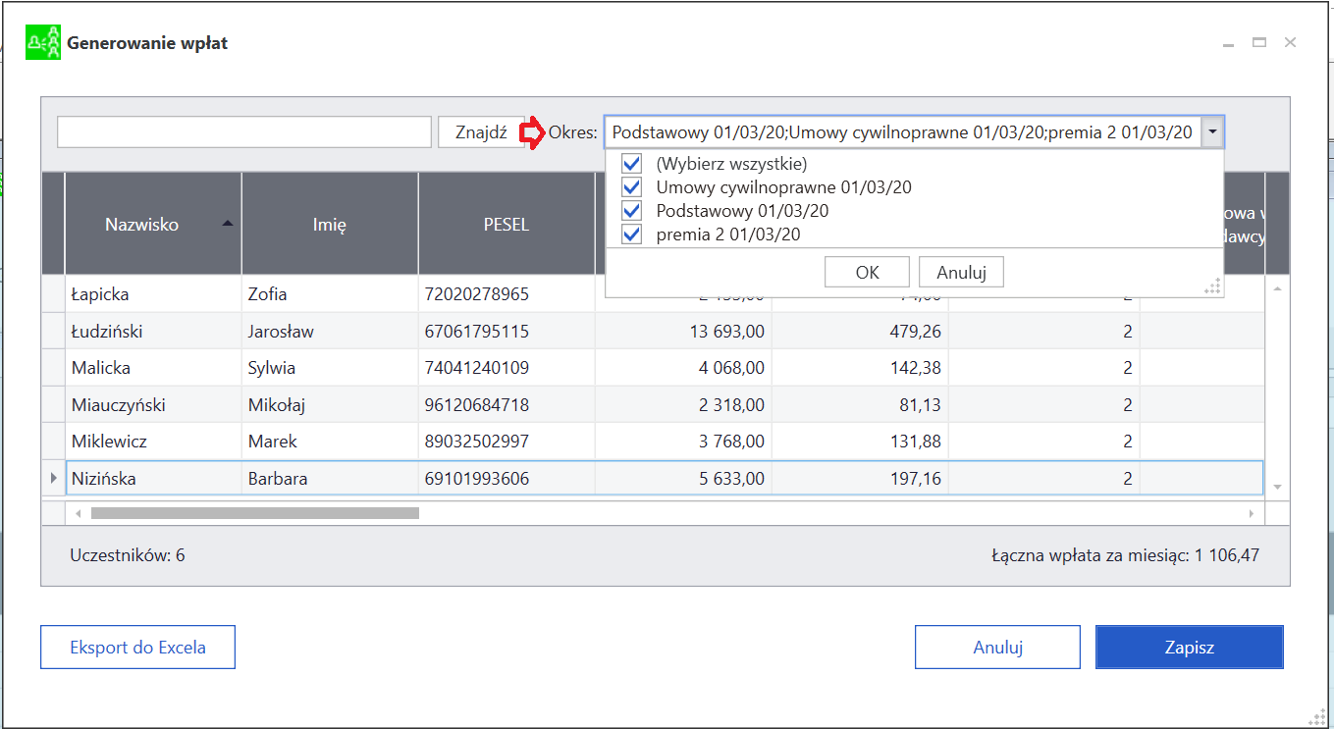Image resolution: width=1334 pixels, height=729 pixels.
Task: Click the Łączna wpłata za miesiąc total
Action: click(x=1125, y=555)
